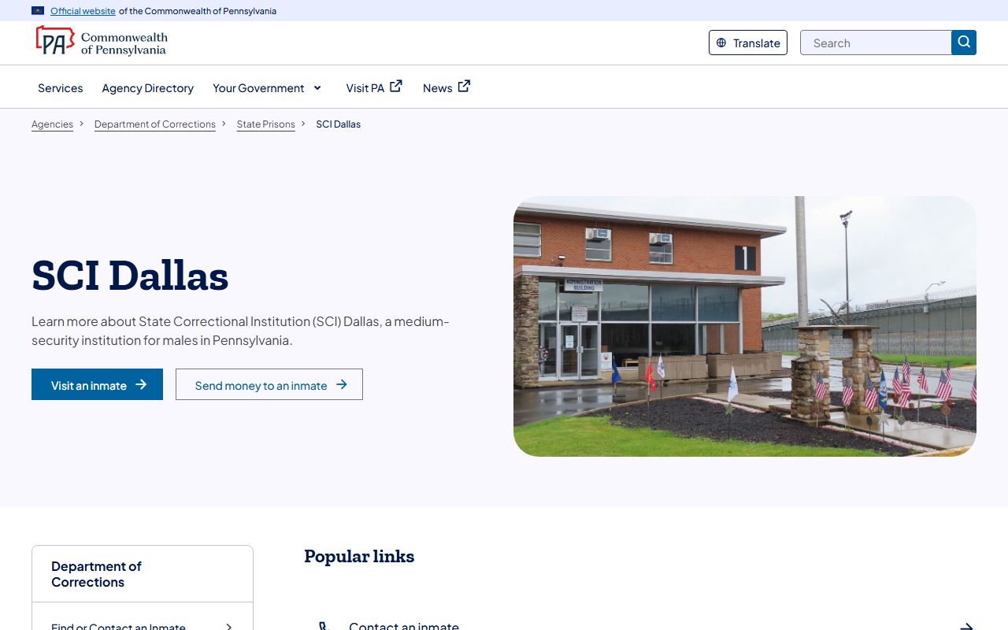Click the SCI Dallas page heading
Viewport: 1008px width, 630px height.
pos(130,276)
